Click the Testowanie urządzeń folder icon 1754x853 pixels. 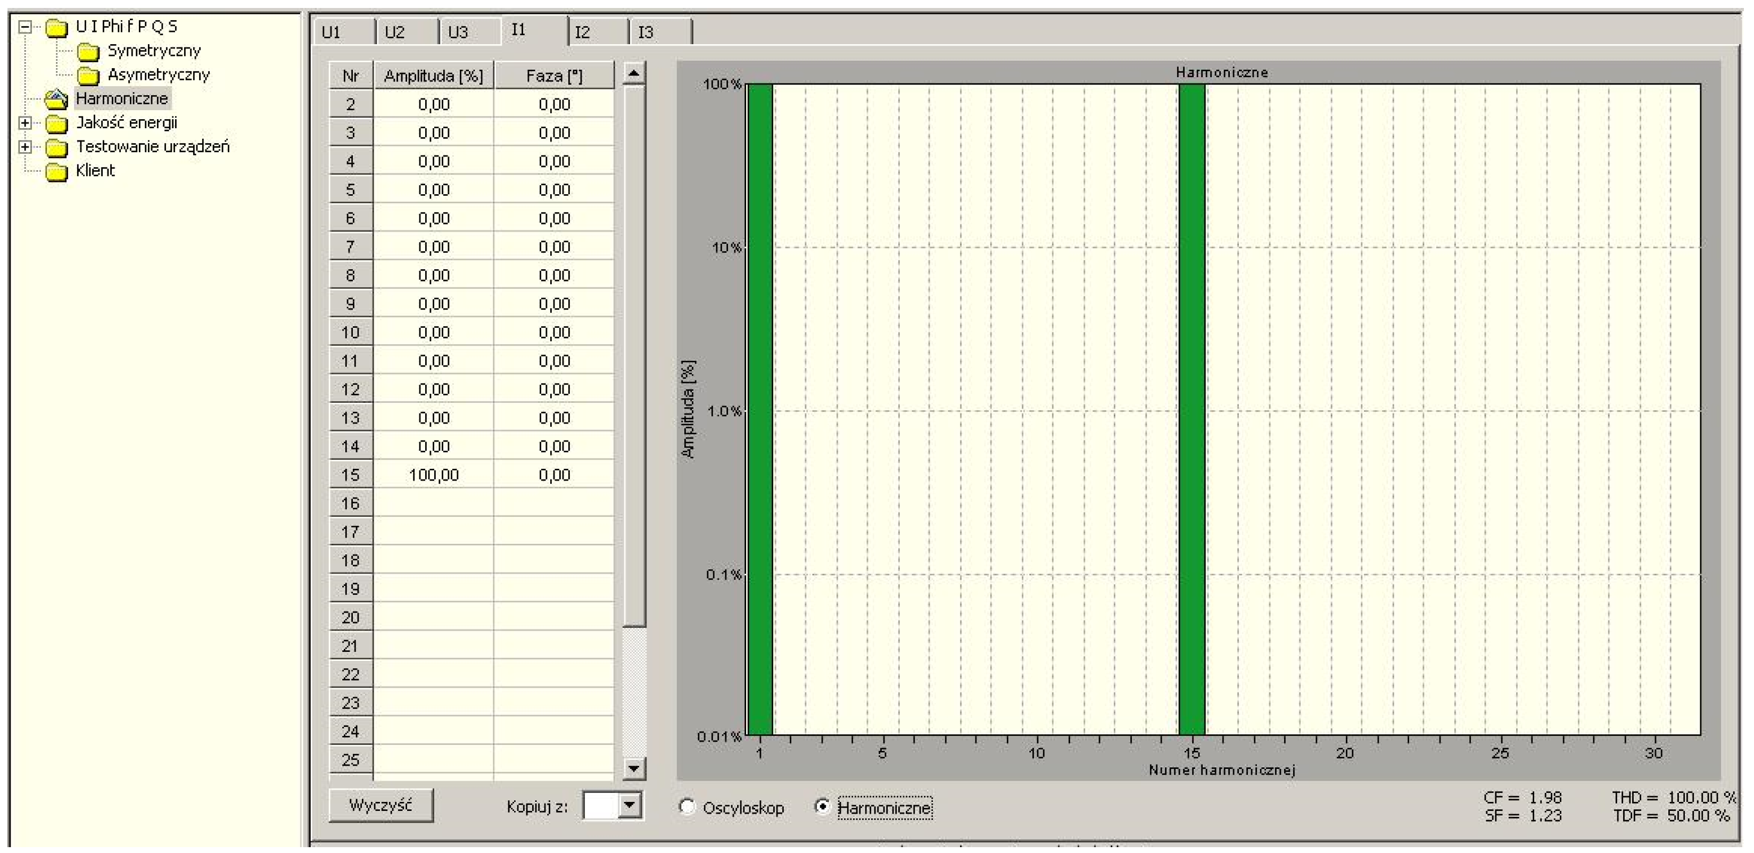tap(56, 148)
